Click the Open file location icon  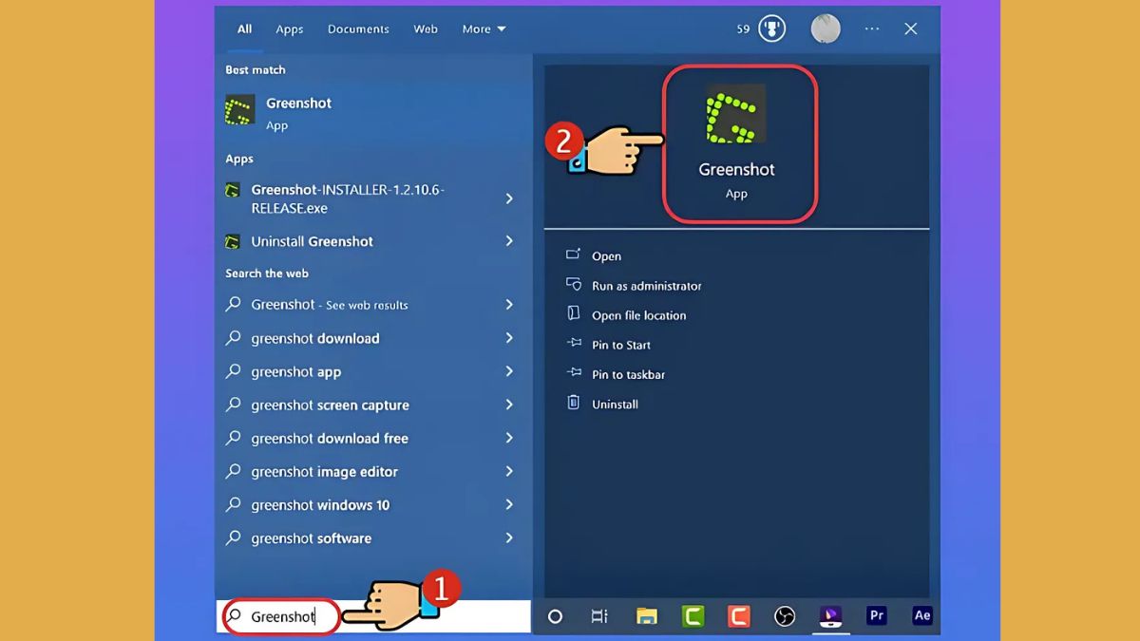[573, 313]
